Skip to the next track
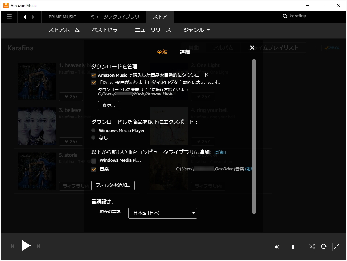347x261 pixels. coord(38,246)
